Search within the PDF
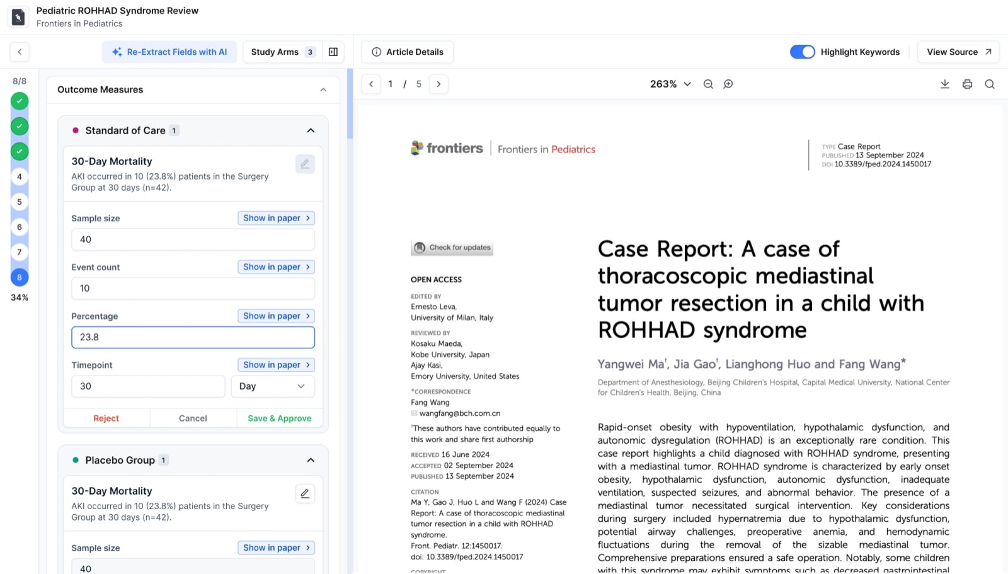Image resolution: width=1008 pixels, height=574 pixels. [990, 84]
